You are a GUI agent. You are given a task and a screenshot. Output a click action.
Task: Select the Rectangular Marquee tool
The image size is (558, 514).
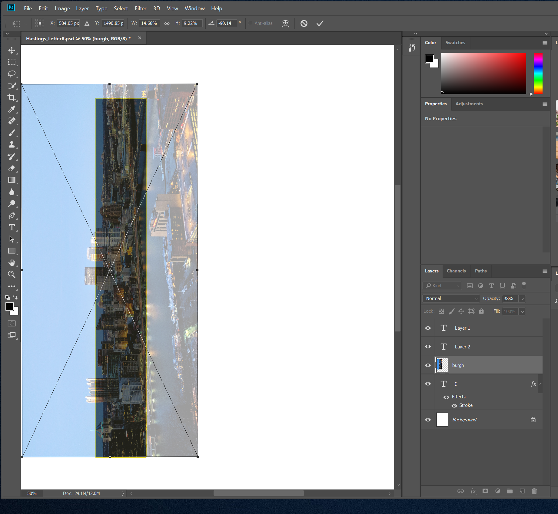pyautogui.click(x=12, y=62)
